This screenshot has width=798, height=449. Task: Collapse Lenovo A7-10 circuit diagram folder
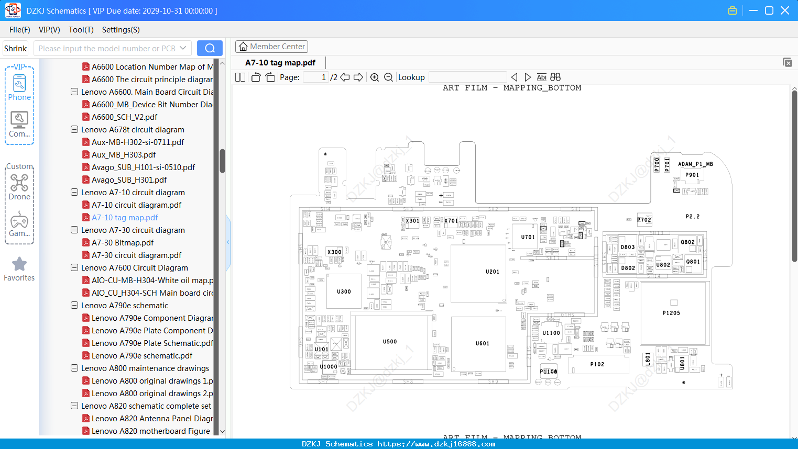[x=74, y=192]
